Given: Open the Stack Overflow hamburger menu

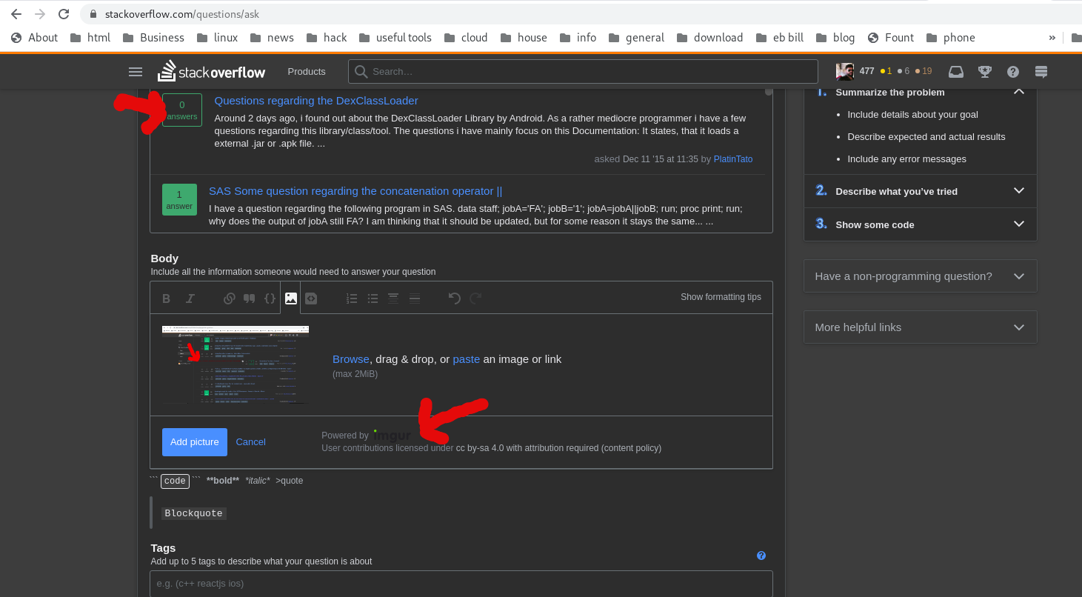Looking at the screenshot, I should (x=135, y=72).
